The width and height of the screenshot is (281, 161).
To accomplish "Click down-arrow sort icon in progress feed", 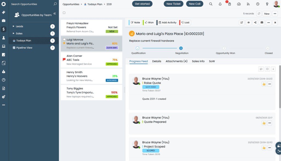I will click(x=273, y=69).
